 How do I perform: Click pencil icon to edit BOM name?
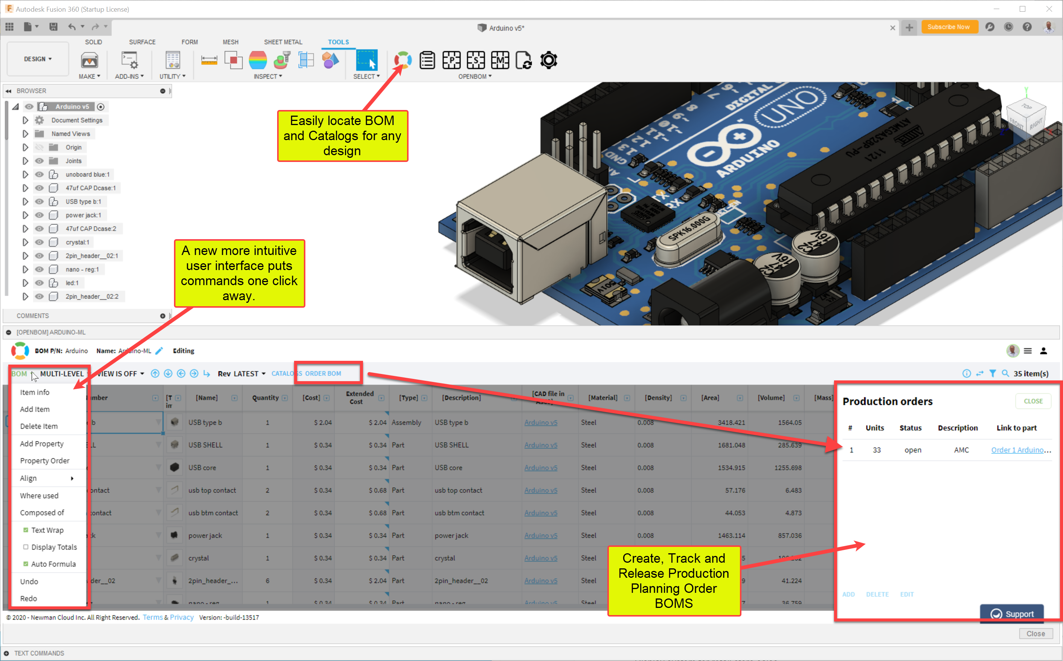(159, 351)
